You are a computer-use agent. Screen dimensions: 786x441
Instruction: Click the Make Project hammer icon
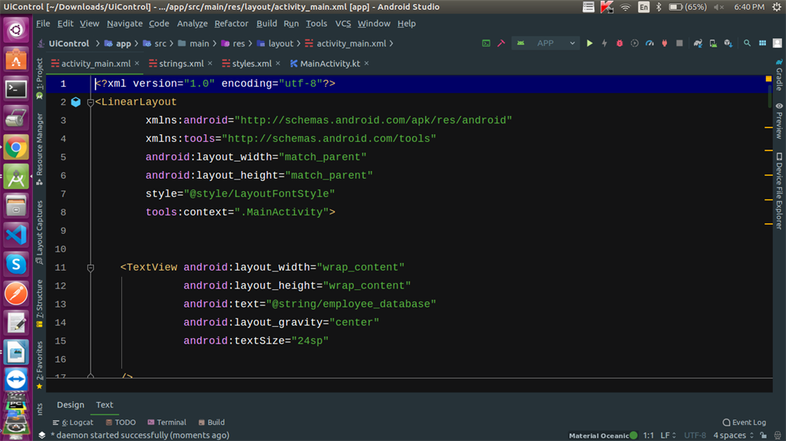[x=501, y=44]
